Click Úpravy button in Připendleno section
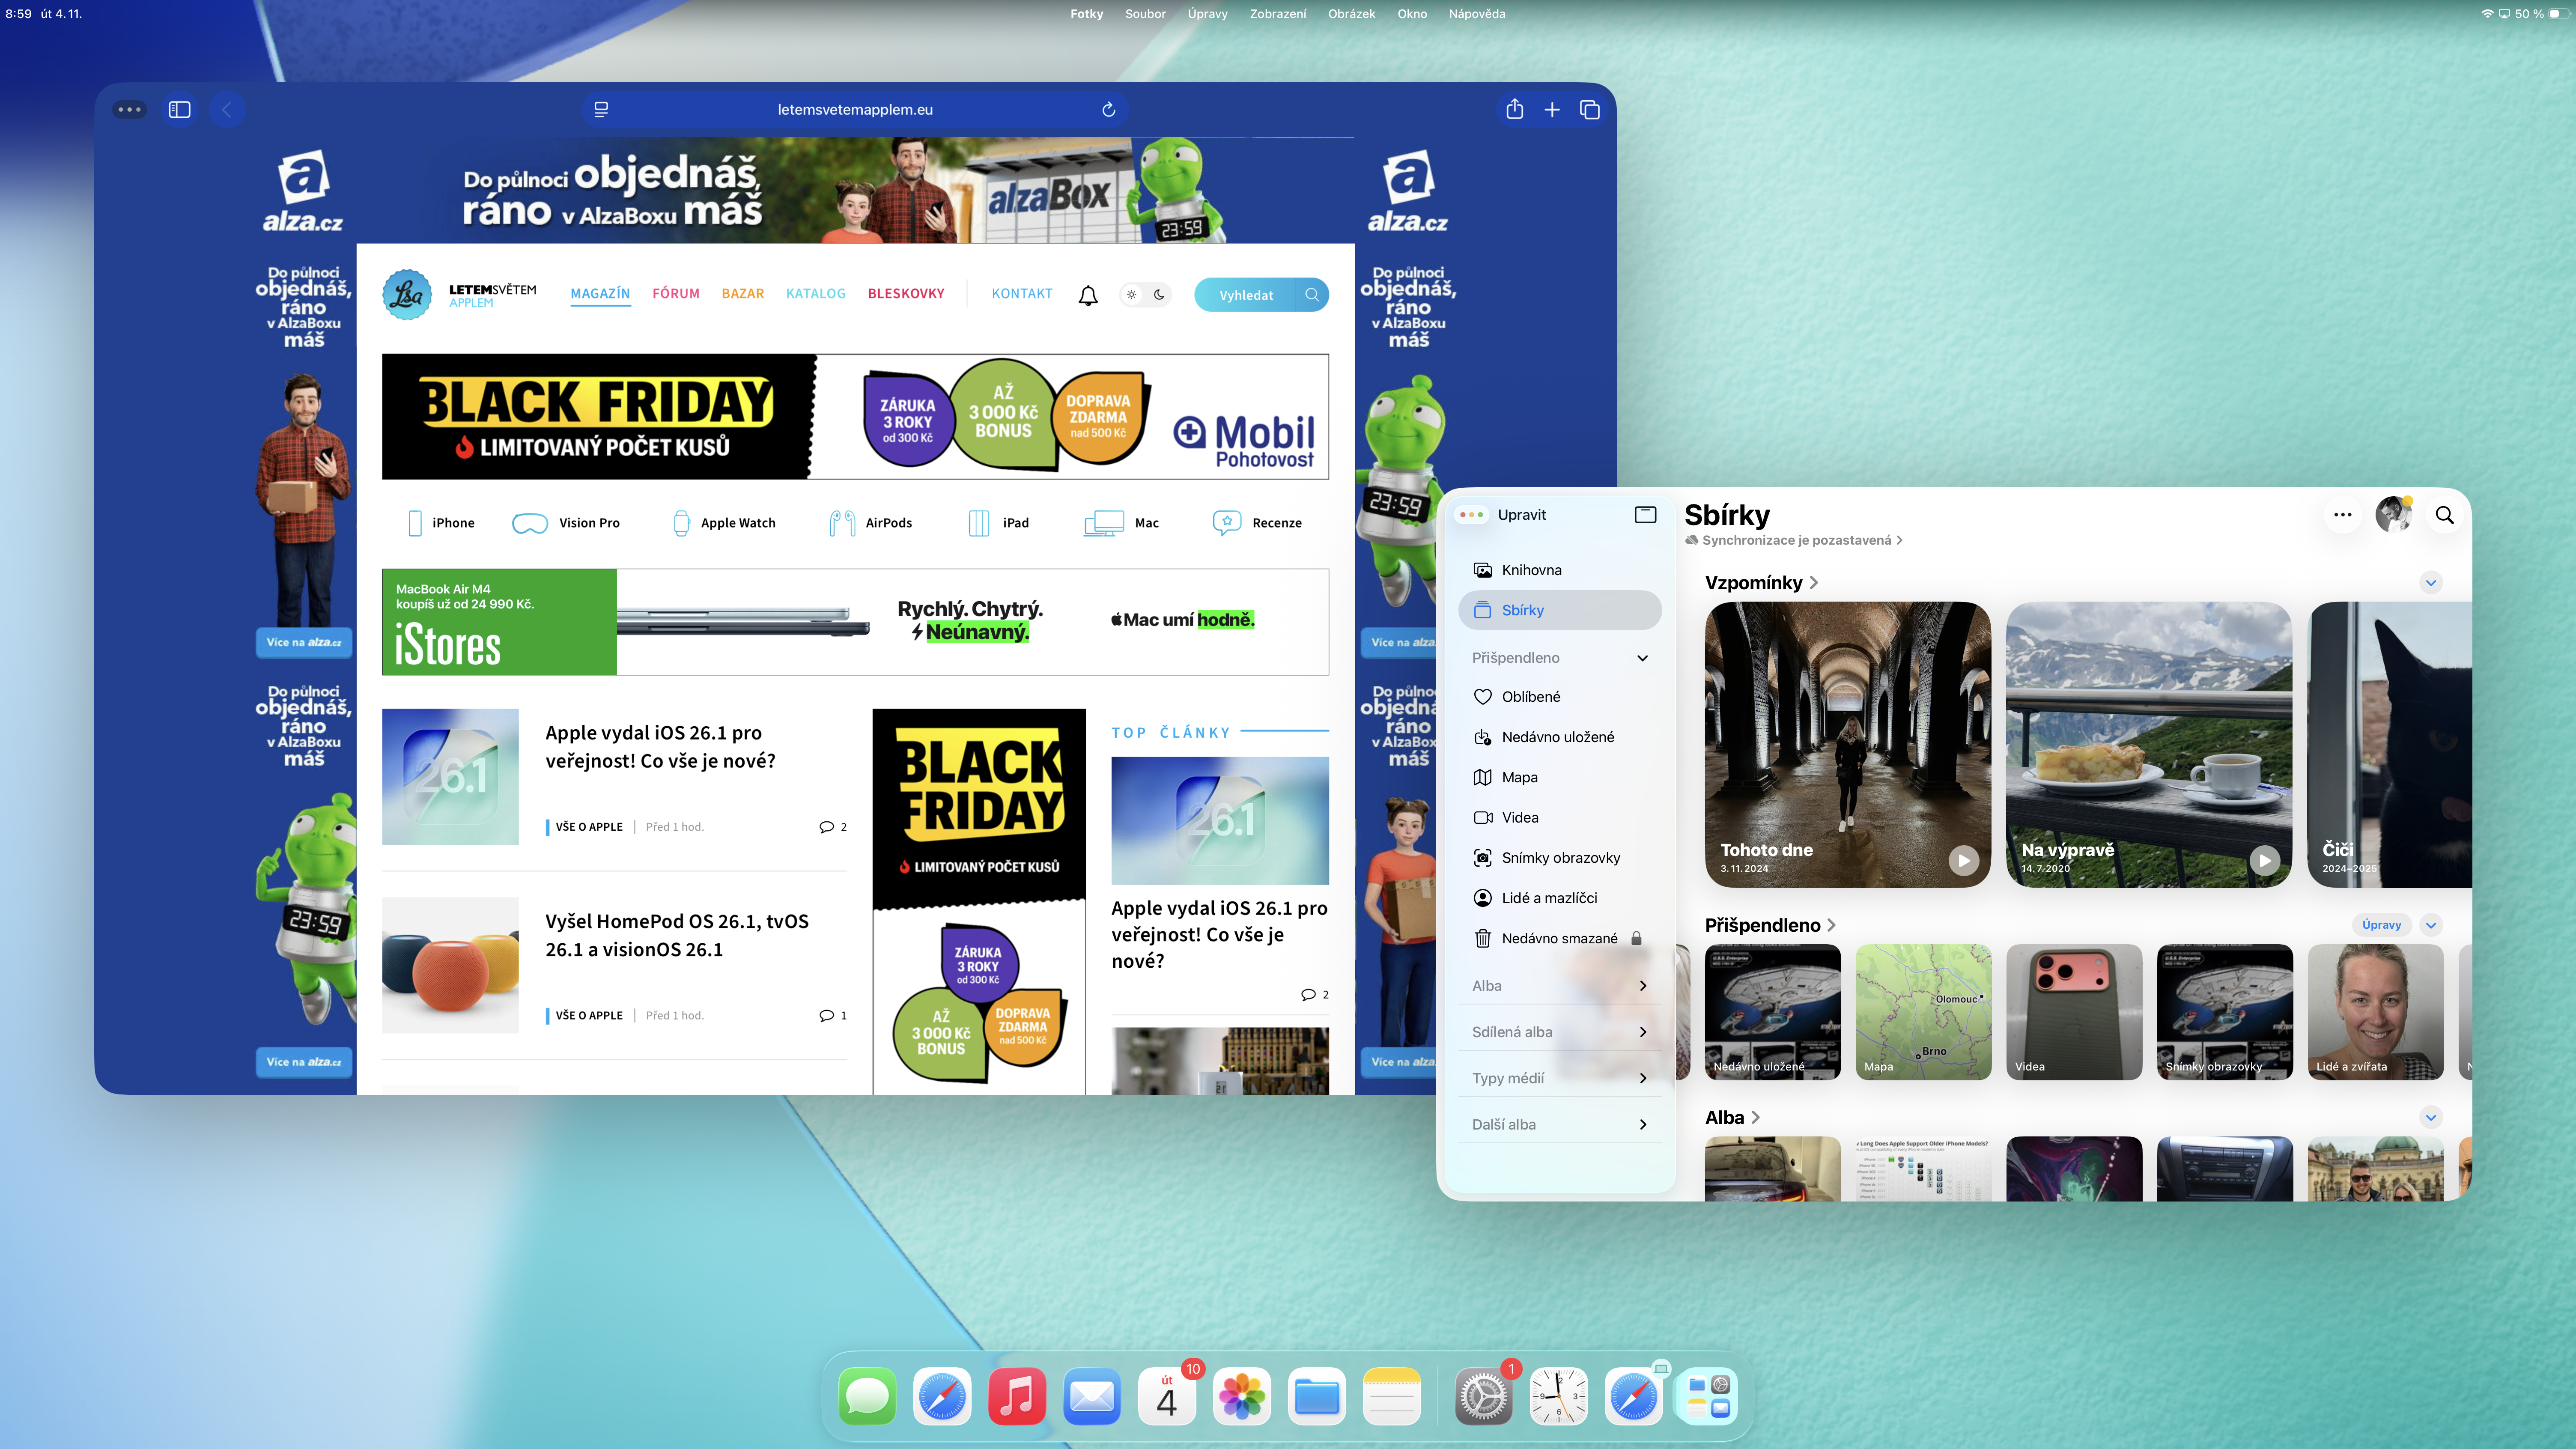This screenshot has width=2576, height=1449. pos(2381,925)
